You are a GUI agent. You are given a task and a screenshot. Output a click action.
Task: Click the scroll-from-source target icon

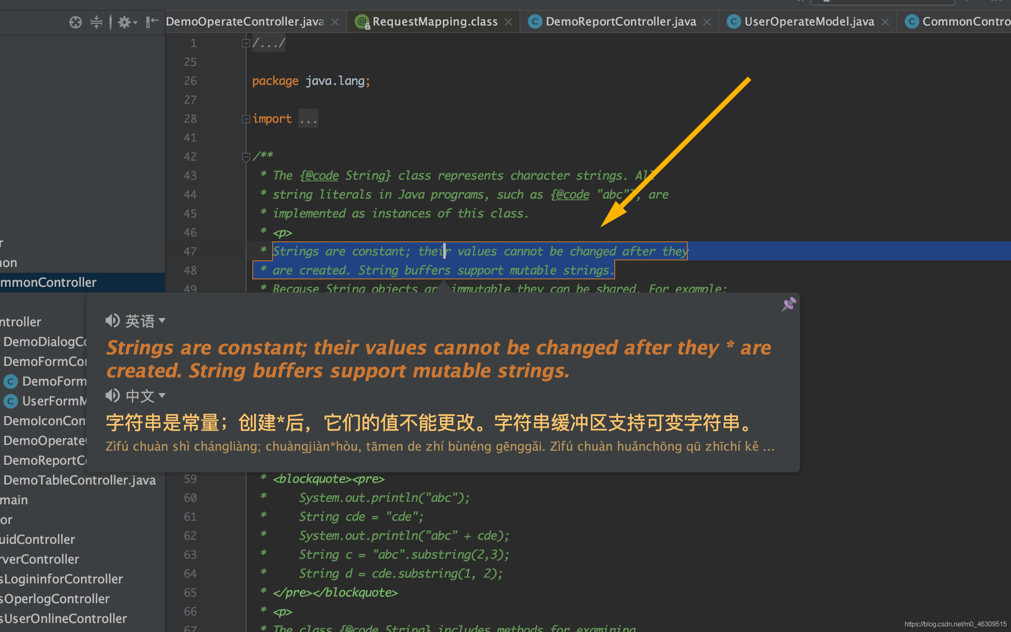75,22
